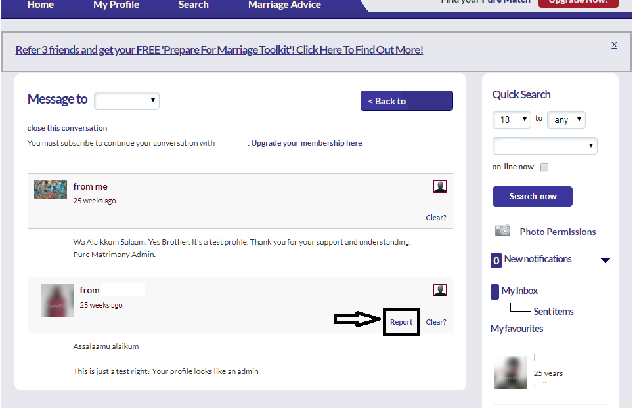Open the Message to recipient dropdown
The width and height of the screenshot is (637, 408).
pyautogui.click(x=127, y=100)
